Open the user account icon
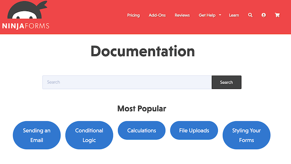The width and height of the screenshot is (291, 164). coord(264,15)
